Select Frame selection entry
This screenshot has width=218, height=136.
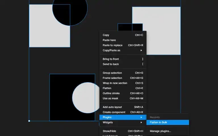[123, 78]
